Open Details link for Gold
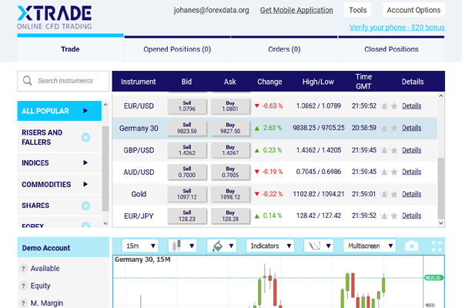462x308 pixels. [412, 194]
